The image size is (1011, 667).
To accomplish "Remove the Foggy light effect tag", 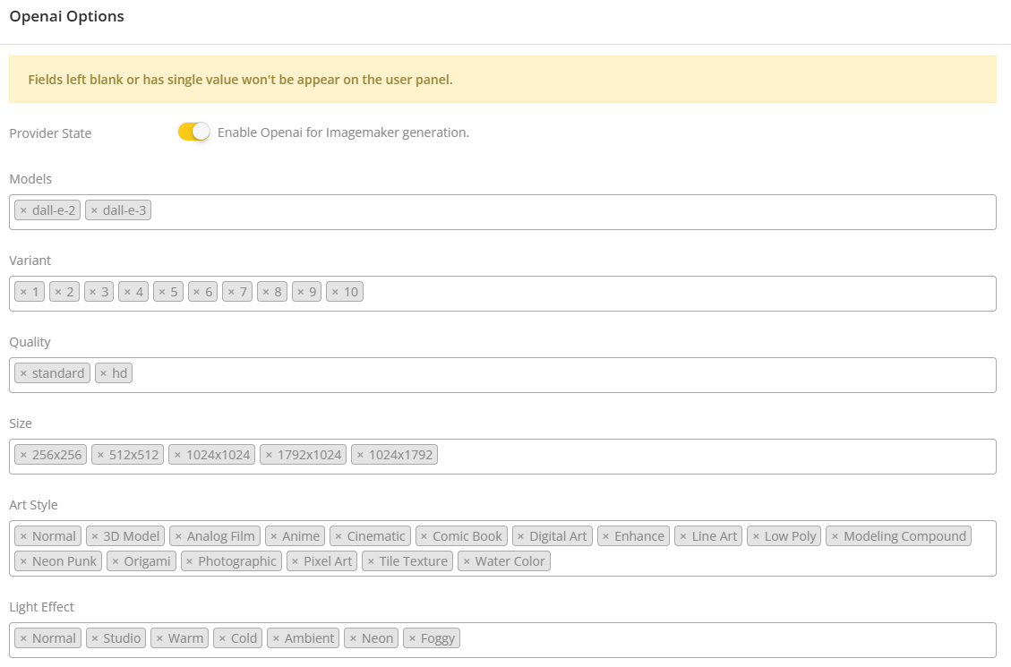I will [412, 638].
